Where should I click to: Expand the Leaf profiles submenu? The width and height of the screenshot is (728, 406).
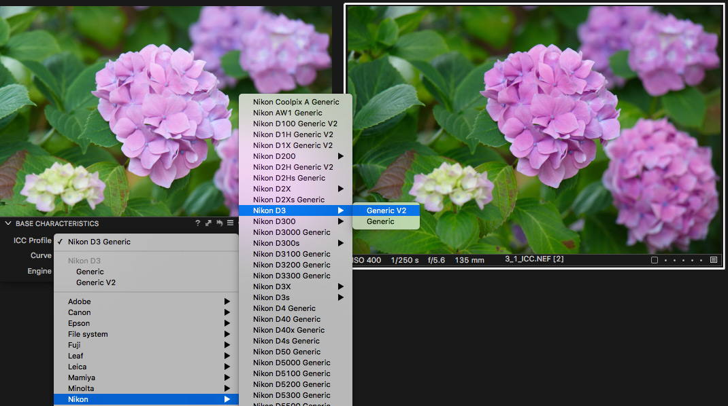(x=146, y=356)
